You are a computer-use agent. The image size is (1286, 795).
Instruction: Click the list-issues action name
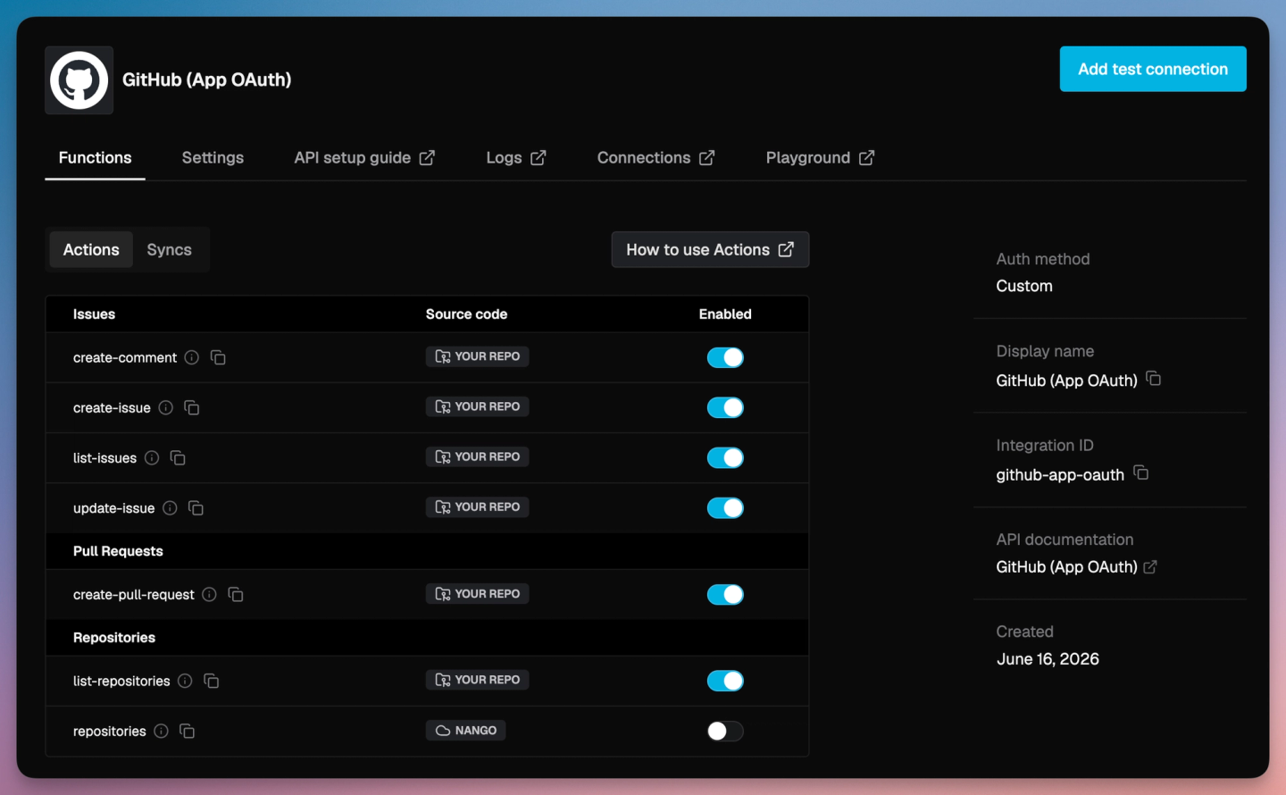pyautogui.click(x=104, y=457)
